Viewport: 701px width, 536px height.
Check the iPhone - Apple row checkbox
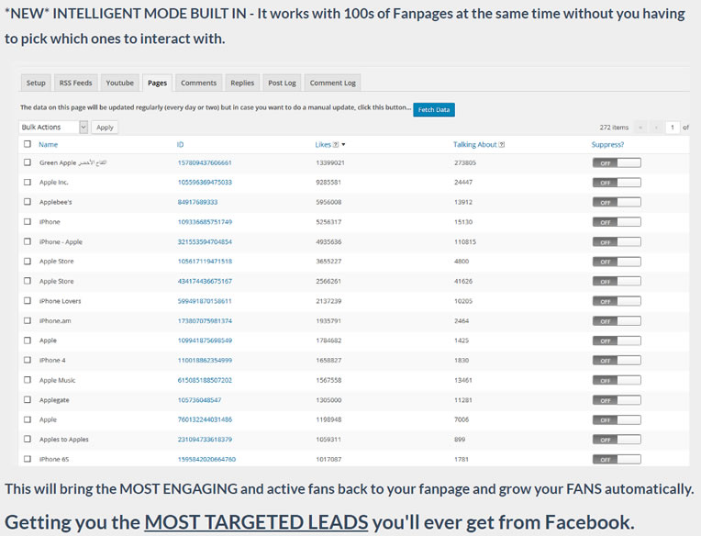pyautogui.click(x=28, y=241)
